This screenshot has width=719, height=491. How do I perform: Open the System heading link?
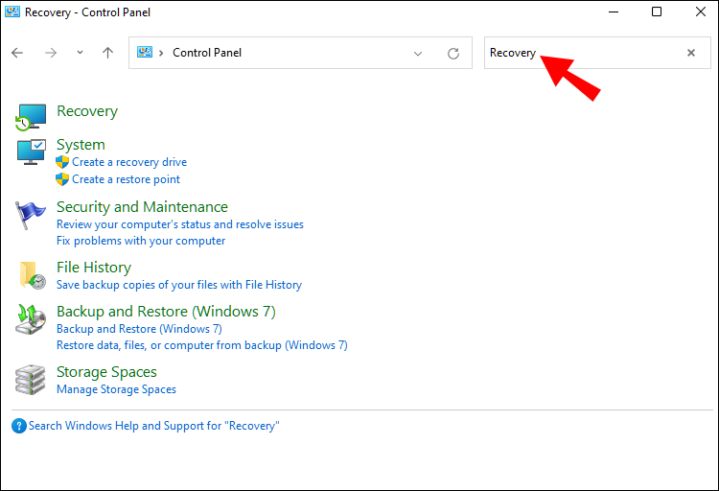81,145
